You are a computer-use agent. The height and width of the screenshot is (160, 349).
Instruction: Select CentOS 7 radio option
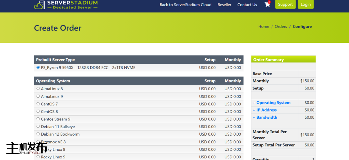coord(38,104)
